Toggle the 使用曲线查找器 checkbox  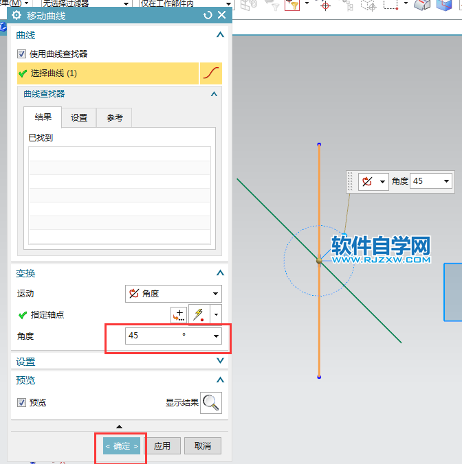21,54
